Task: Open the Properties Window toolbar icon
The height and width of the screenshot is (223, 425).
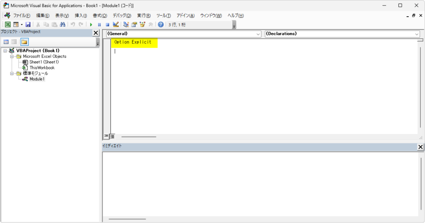Action: click(134, 25)
